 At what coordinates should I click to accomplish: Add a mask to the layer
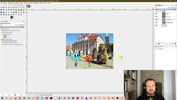172,44
